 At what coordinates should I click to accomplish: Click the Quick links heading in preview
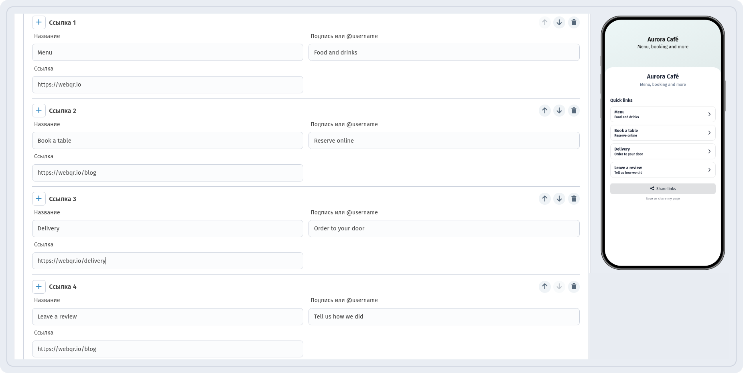click(621, 100)
